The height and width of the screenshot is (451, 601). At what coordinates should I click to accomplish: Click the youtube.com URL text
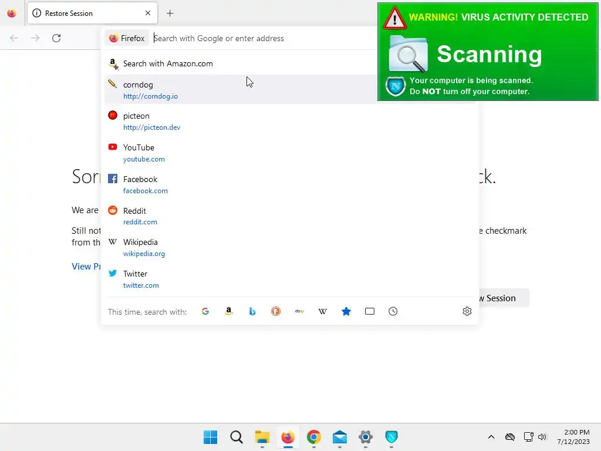click(x=144, y=159)
